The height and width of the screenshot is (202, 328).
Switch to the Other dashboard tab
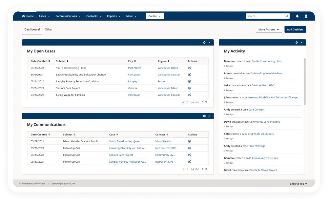[49, 29]
